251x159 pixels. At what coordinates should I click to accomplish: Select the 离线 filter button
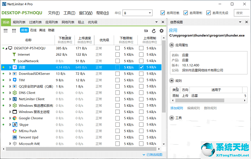pyautogui.click(x=42, y=30)
